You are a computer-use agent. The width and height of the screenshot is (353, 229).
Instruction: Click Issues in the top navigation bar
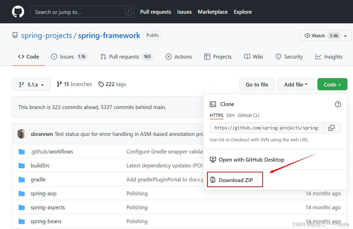click(184, 12)
